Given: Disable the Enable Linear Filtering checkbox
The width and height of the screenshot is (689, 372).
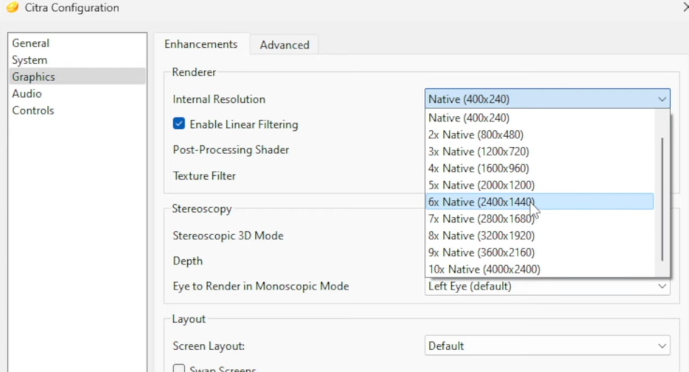Looking at the screenshot, I should point(179,124).
